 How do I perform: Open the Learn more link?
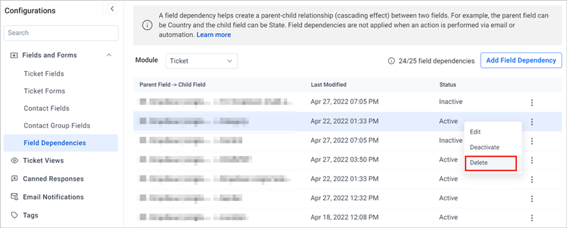[x=214, y=34]
